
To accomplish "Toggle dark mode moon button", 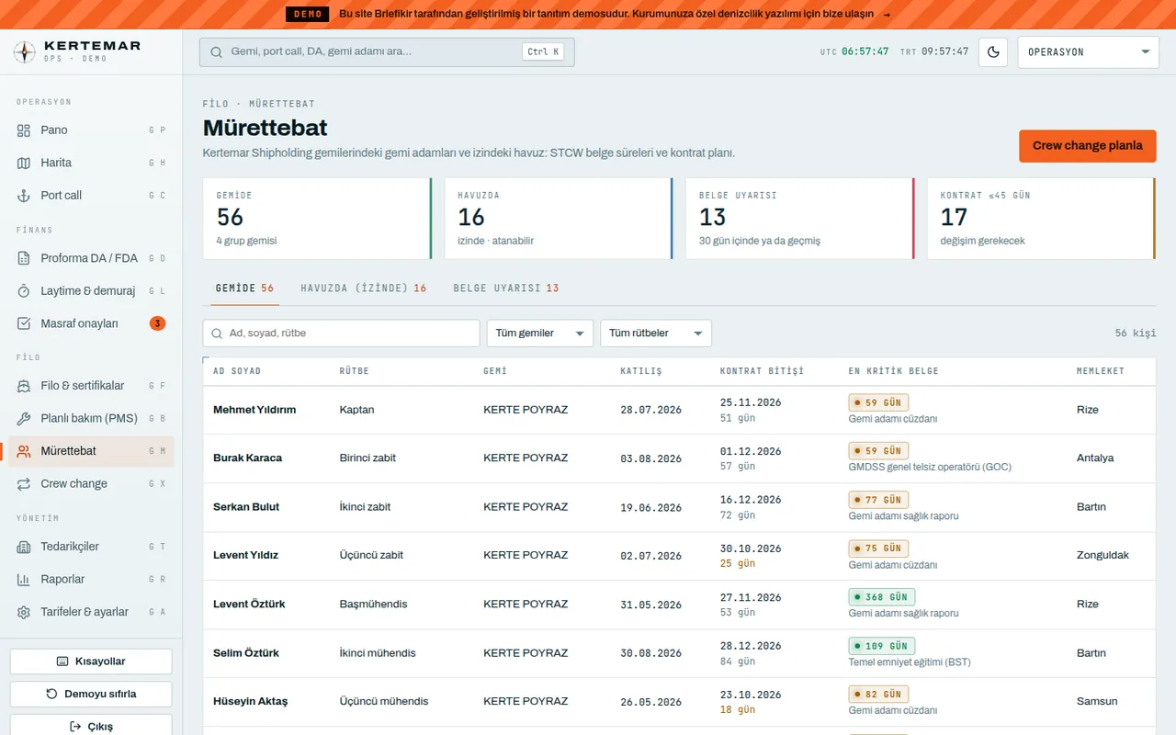I will (993, 52).
